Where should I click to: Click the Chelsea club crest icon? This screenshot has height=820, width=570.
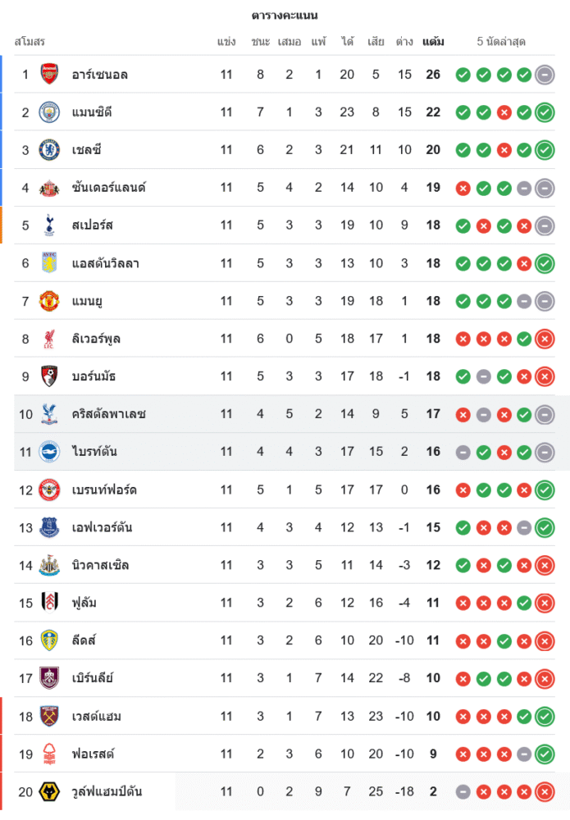49,150
